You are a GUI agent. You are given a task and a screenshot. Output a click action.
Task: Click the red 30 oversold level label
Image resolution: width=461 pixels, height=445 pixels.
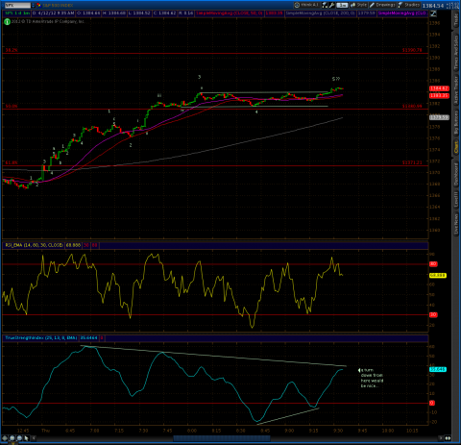(433, 314)
